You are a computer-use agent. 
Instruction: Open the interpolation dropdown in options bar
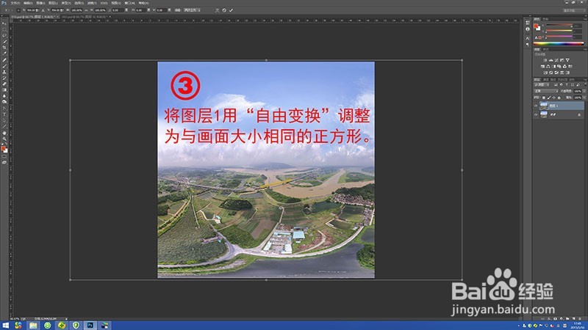pyautogui.click(x=192, y=10)
